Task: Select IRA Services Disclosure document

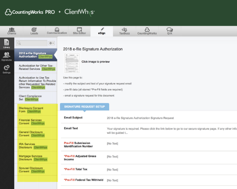Action: click(x=36, y=145)
